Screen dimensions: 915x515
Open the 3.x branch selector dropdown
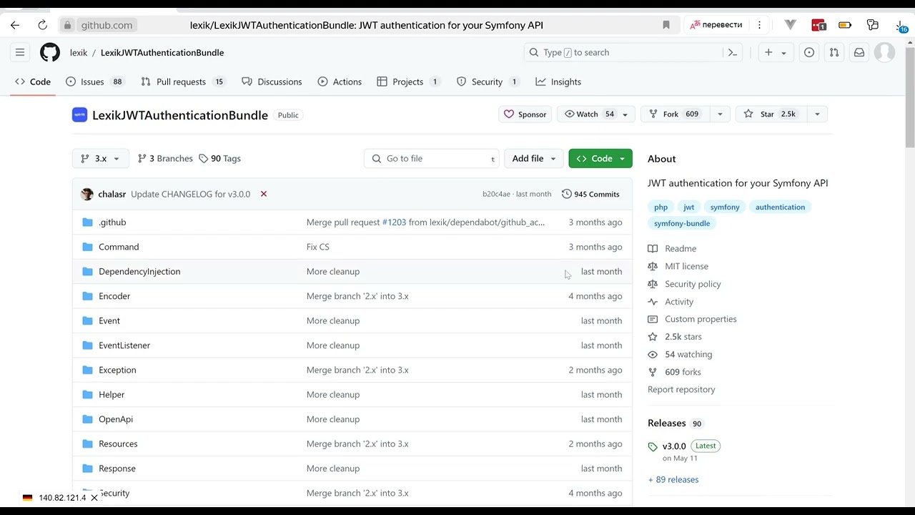[x=101, y=159]
